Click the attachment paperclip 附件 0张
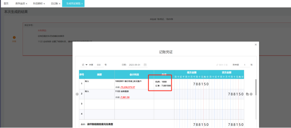Screen dimensions: 291x128 coord(222,65)
